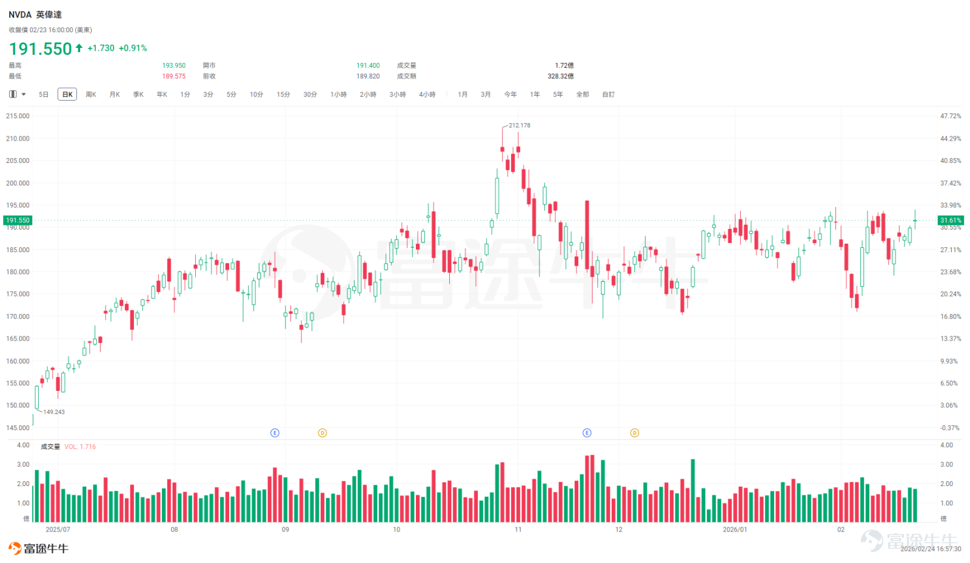Click the VOL: 1.716 volume readout
The image size is (970, 563).
(x=80, y=447)
